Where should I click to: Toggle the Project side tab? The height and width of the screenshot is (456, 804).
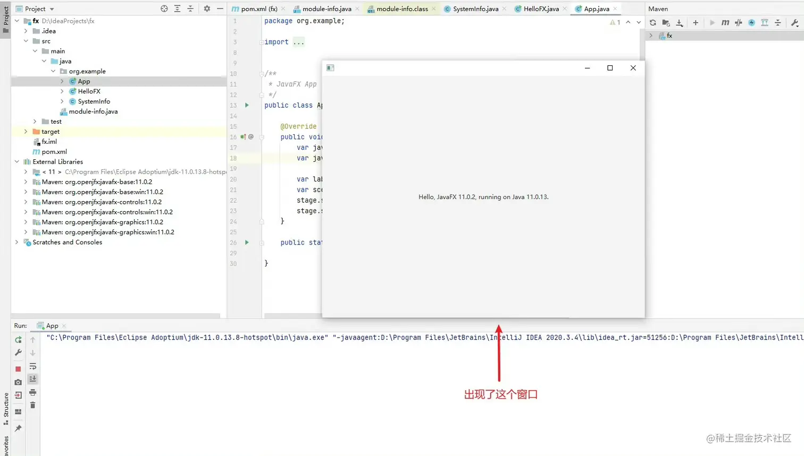pyautogui.click(x=6, y=19)
